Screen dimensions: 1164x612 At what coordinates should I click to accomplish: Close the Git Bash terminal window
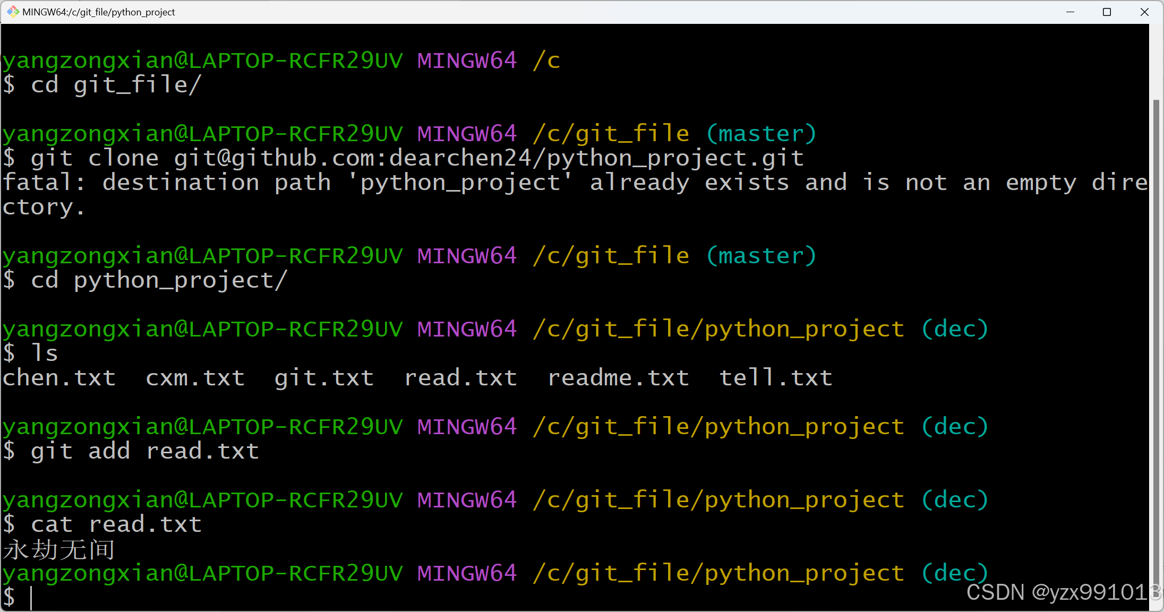click(1144, 12)
